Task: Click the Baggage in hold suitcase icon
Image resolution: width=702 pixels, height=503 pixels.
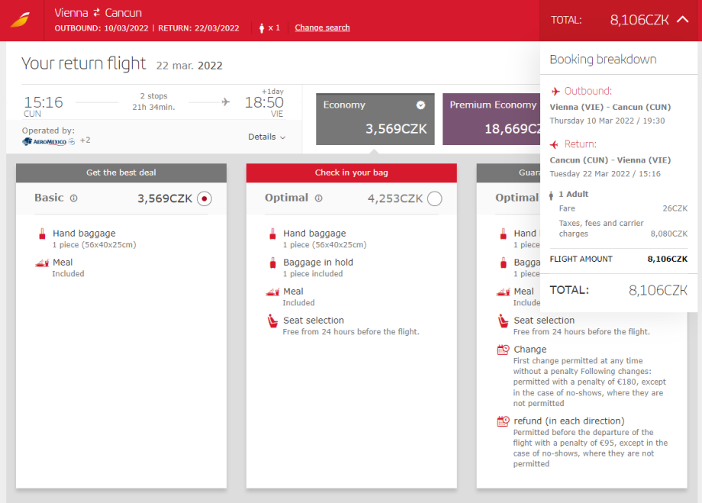Action: pyautogui.click(x=272, y=263)
